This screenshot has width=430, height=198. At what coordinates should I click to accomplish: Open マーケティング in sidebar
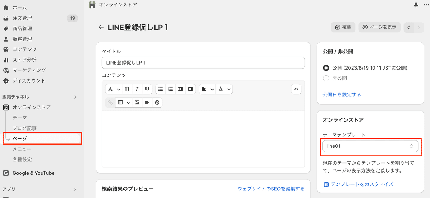click(29, 70)
